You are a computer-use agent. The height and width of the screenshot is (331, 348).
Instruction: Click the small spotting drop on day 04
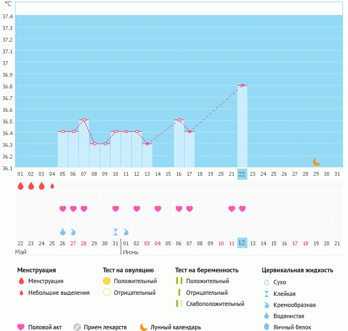click(52, 186)
